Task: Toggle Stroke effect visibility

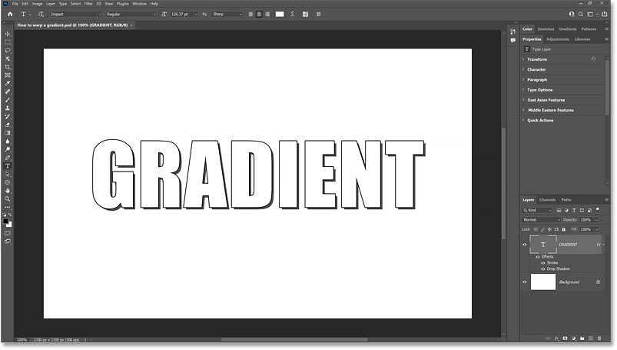Action: pyautogui.click(x=543, y=263)
